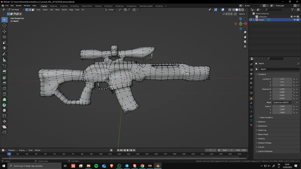
Task: Open the Object Data properties tab
Action: (251, 120)
